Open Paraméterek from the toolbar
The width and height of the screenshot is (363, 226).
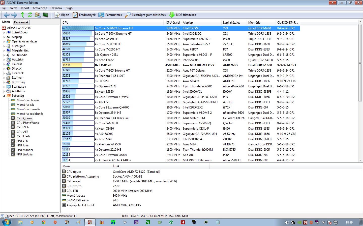point(110,15)
